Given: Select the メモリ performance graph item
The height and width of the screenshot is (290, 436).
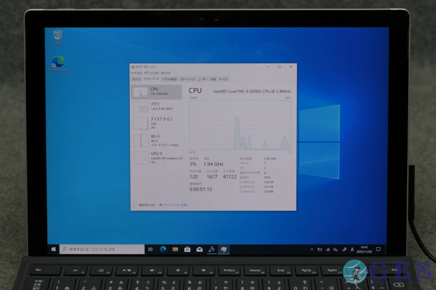Looking at the screenshot, I should pyautogui.click(x=156, y=106).
